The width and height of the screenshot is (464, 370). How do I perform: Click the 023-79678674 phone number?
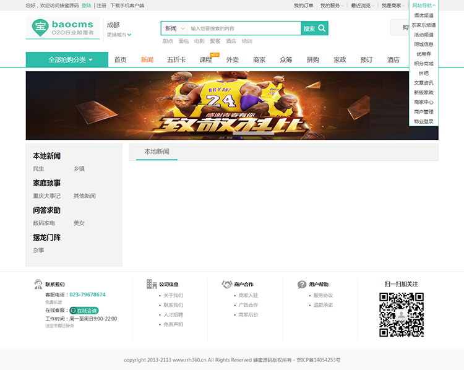88,295
